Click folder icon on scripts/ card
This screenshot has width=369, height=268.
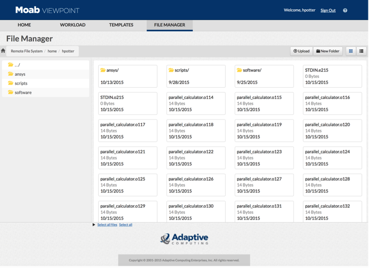pos(171,70)
